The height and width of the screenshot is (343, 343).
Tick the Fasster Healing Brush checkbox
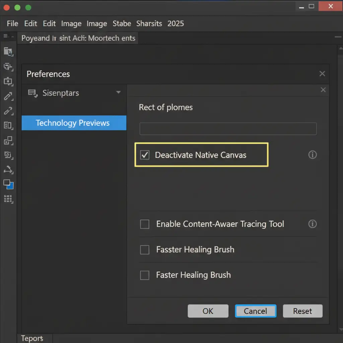click(145, 250)
